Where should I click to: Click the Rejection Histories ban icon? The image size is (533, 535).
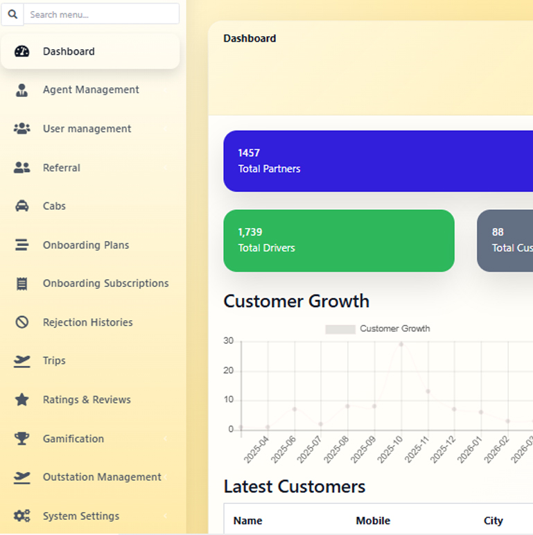click(22, 322)
